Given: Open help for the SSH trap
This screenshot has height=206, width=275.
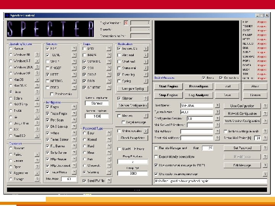Looking at the screenshot, I should point(109,68).
